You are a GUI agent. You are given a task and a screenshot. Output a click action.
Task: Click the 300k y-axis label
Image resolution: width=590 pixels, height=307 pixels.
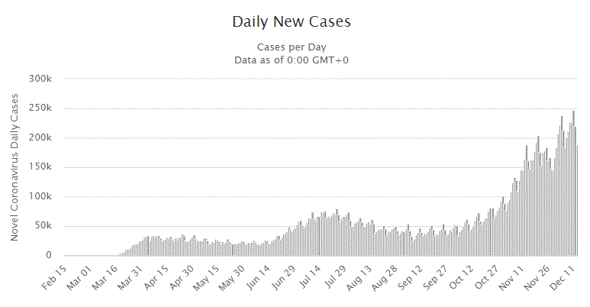click(39, 79)
